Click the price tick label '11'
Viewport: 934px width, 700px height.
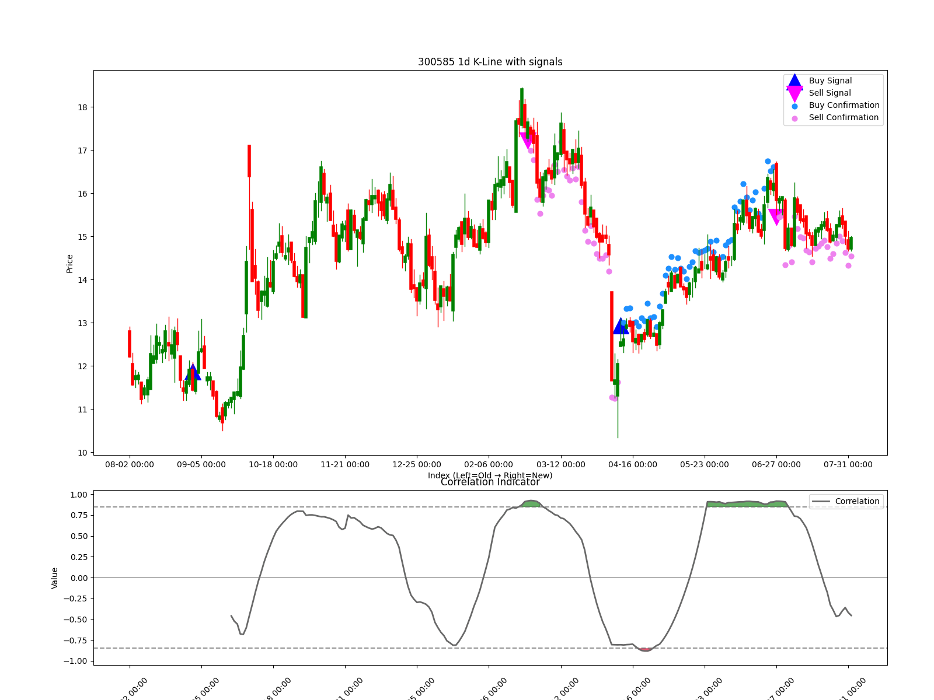82,409
